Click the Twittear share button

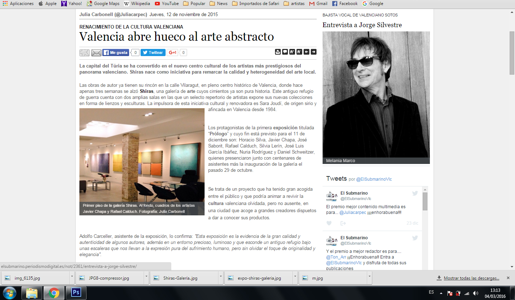coord(153,52)
